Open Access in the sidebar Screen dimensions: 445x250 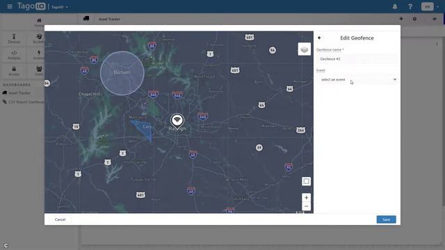[x=14, y=71]
